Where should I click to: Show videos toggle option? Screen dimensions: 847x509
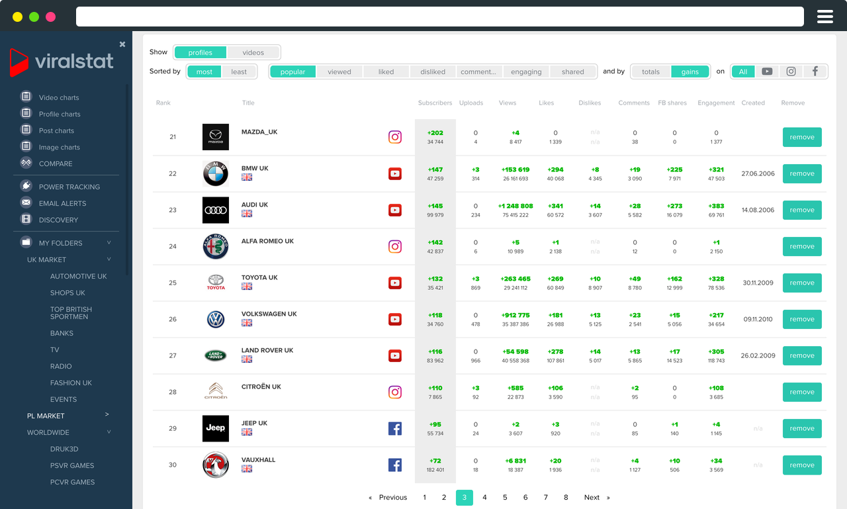click(253, 52)
